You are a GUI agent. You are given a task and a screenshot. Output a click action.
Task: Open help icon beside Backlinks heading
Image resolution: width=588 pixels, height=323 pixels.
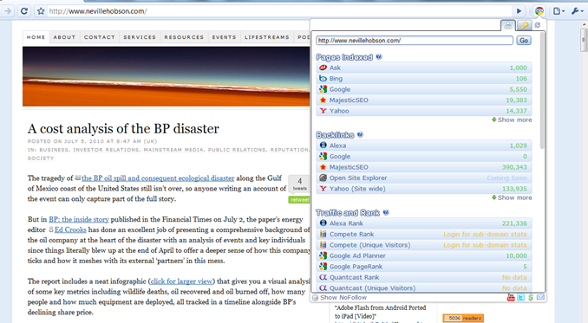[360, 134]
